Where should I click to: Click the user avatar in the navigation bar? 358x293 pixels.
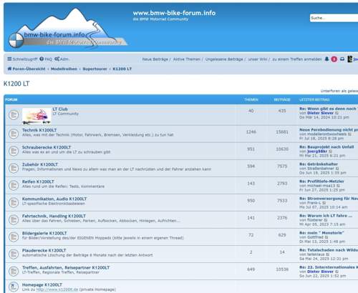pyautogui.click(x=350, y=59)
